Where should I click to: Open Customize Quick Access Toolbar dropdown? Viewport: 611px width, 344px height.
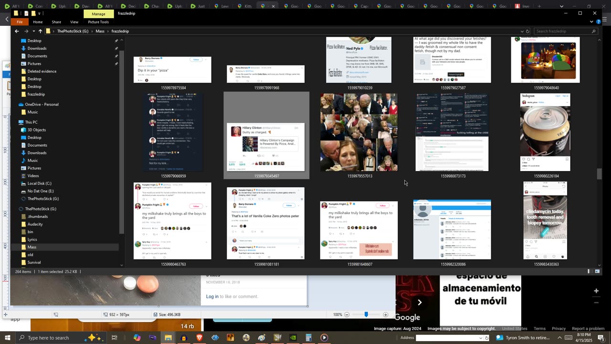pyautogui.click(x=40, y=13)
